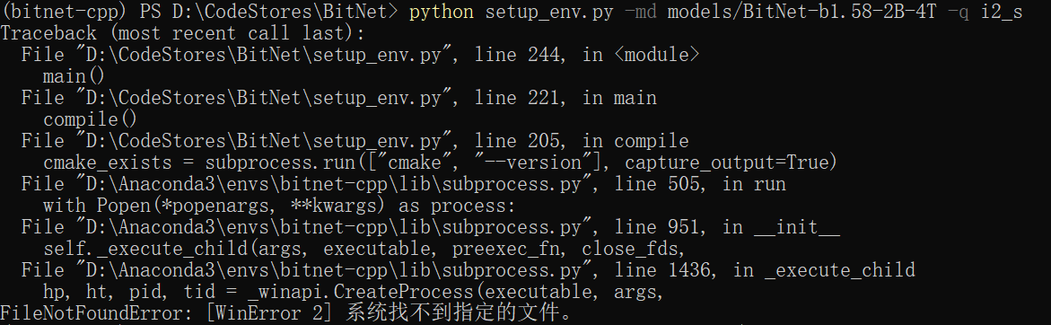Click 'Traceback (most recent call last):' line

(182, 33)
